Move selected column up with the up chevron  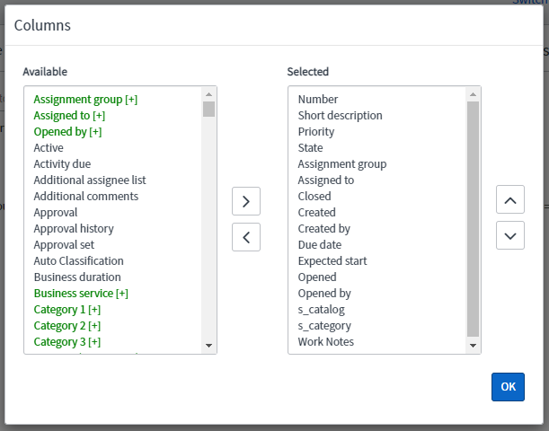tap(510, 199)
